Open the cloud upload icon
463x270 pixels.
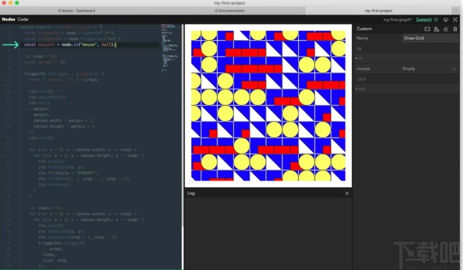tap(446, 19)
